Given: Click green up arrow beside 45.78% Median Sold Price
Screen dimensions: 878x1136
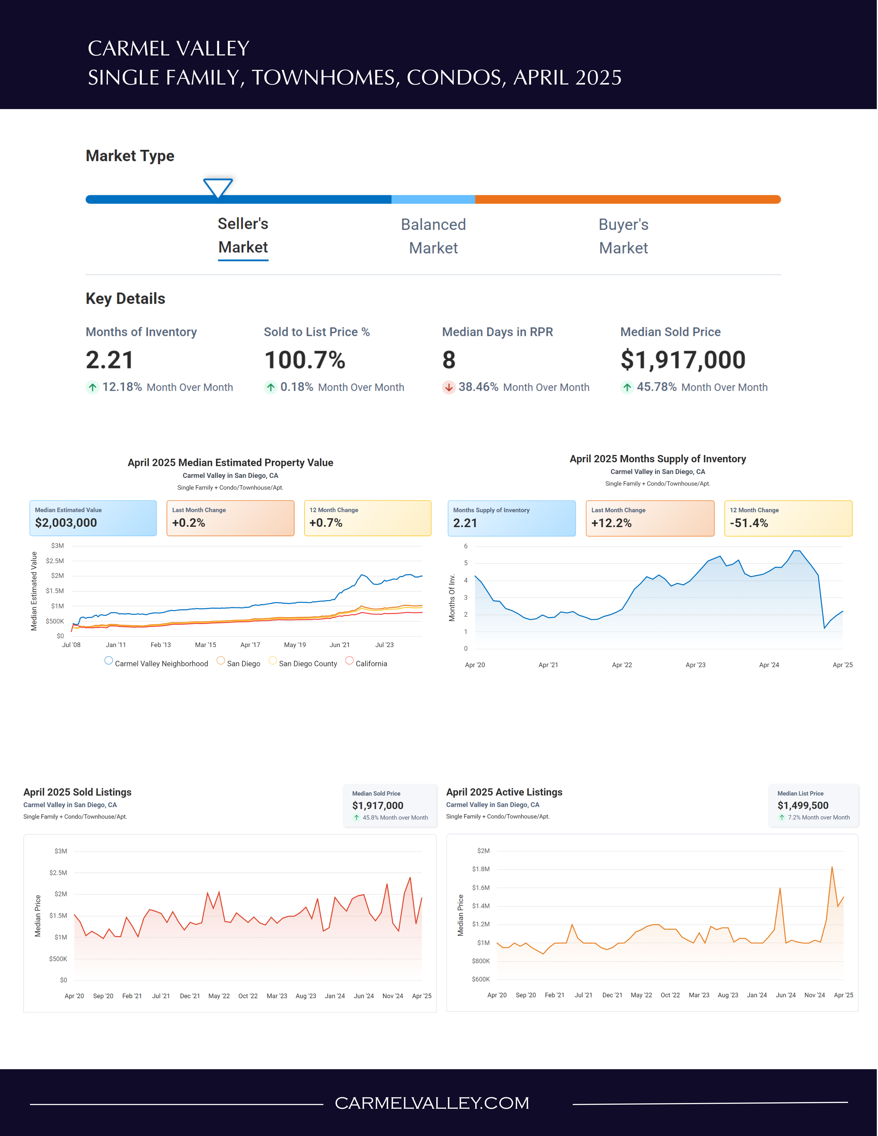Looking at the screenshot, I should click(627, 387).
